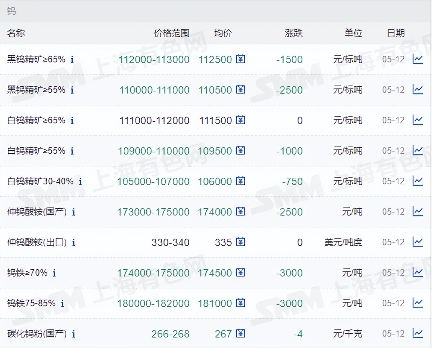Open price trend chart for 白钨精矿30-40%
Image resolution: width=432 pixels, height=348 pixels.
tap(418, 181)
